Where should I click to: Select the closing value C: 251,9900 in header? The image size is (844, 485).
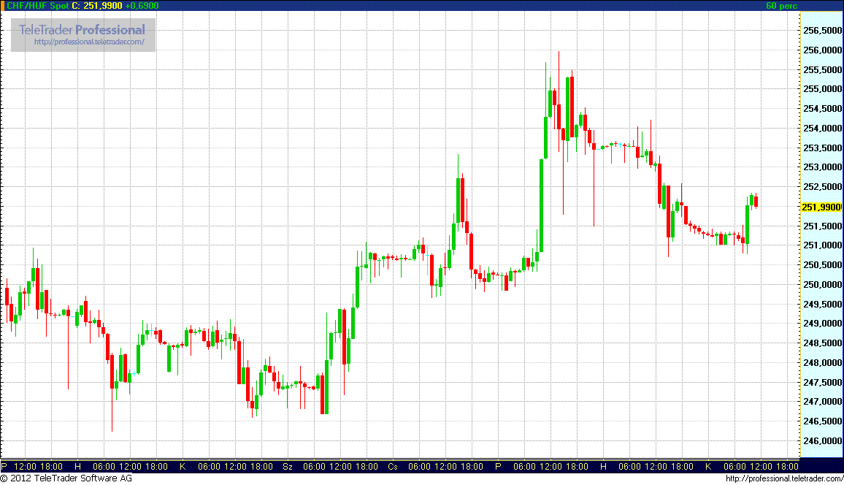click(x=97, y=5)
